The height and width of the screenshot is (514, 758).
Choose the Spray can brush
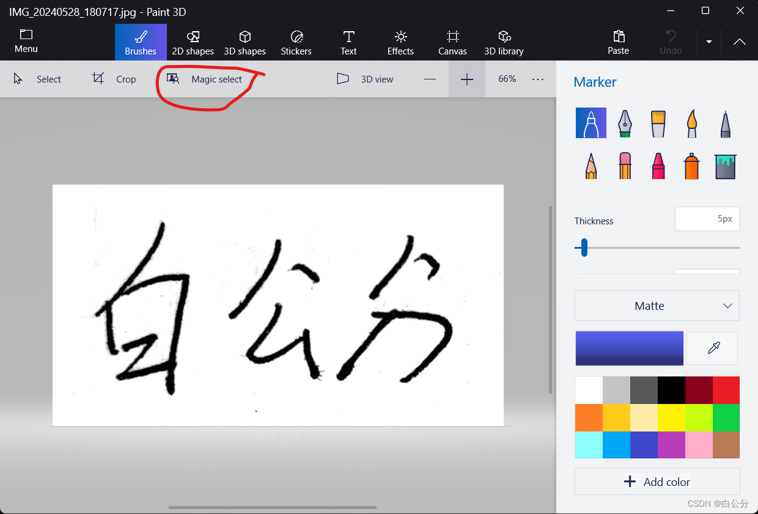[691, 165]
